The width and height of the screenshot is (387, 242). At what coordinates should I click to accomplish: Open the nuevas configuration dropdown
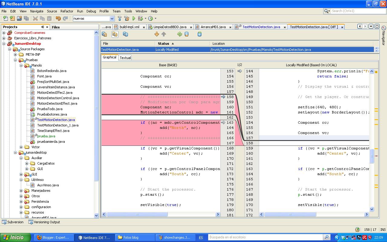pyautogui.click(x=112, y=18)
